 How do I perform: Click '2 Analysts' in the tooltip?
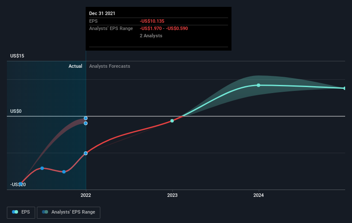coord(151,36)
